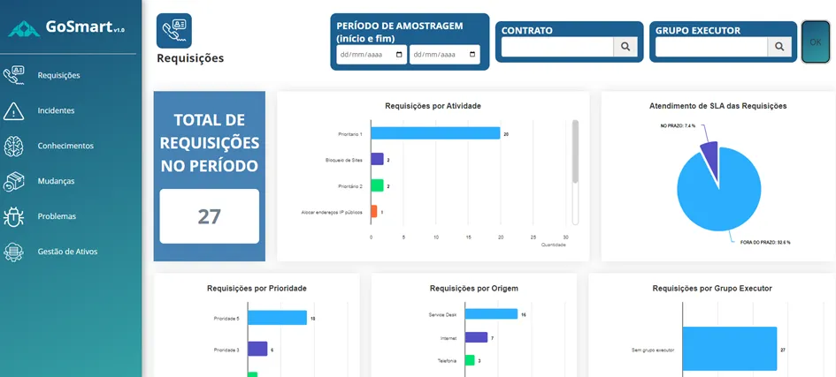Click the NO PRAZO: 7.4 % label
This screenshot has width=836, height=377.
679,126
